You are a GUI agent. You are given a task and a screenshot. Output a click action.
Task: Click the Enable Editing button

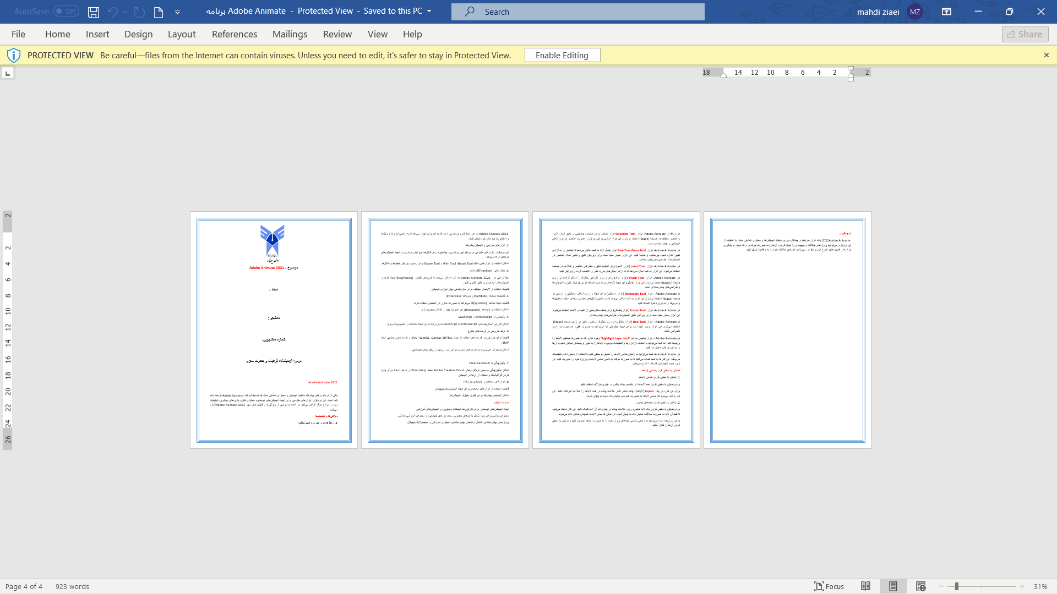(562, 55)
